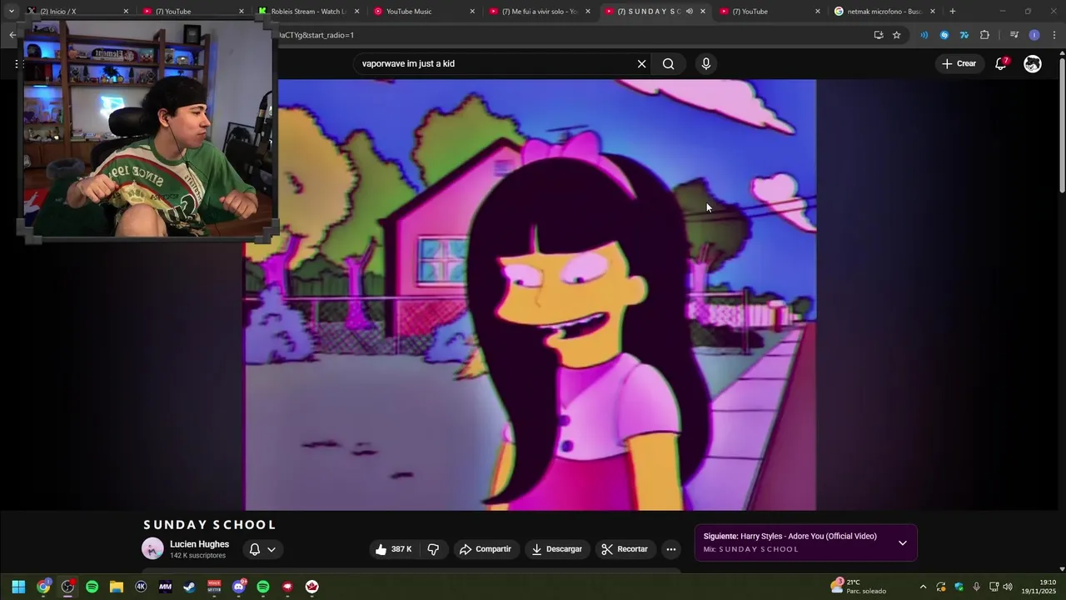The image size is (1066, 600).
Task: Click the Compartir share button
Action: (x=486, y=549)
